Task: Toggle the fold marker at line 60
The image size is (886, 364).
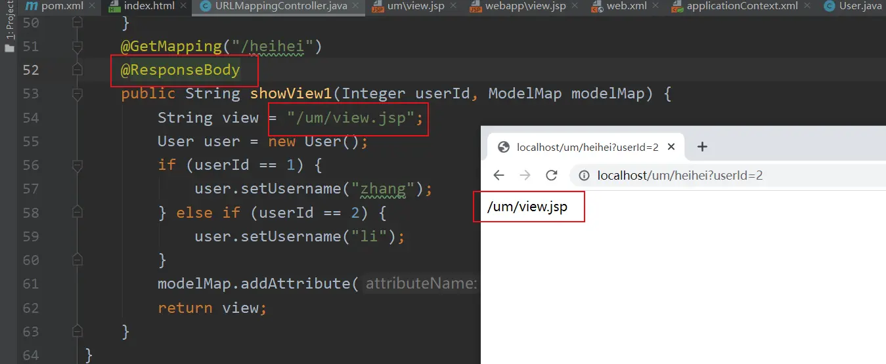Action: tap(77, 260)
